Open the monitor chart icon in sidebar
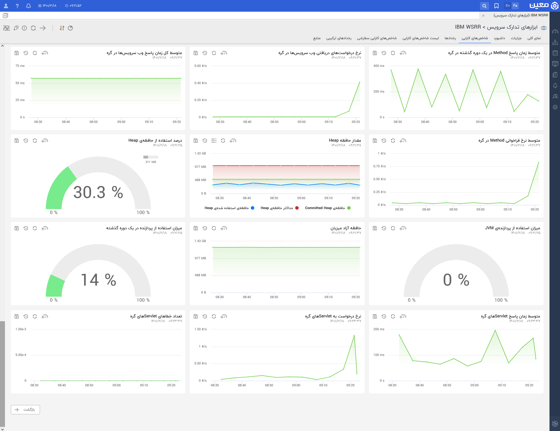The height and width of the screenshot is (431, 560). point(555,64)
